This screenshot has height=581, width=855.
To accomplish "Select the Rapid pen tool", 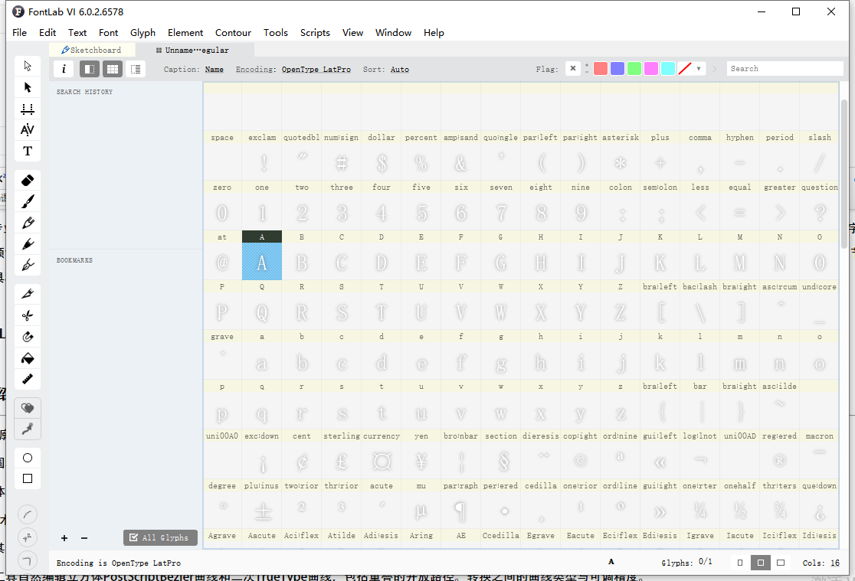I will pyautogui.click(x=28, y=243).
